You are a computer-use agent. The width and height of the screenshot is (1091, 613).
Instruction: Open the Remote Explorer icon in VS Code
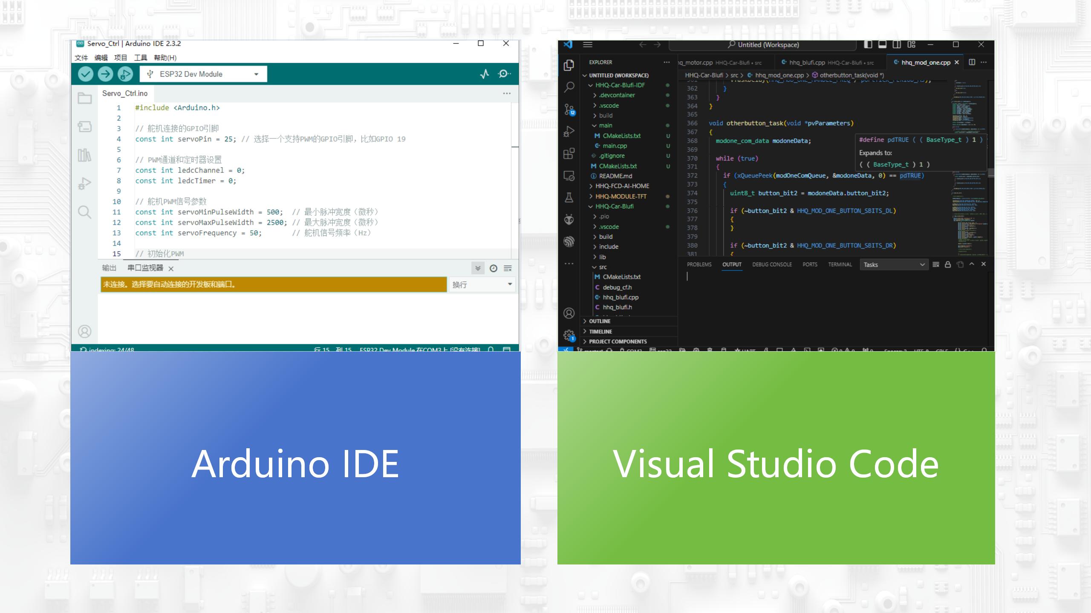569,176
